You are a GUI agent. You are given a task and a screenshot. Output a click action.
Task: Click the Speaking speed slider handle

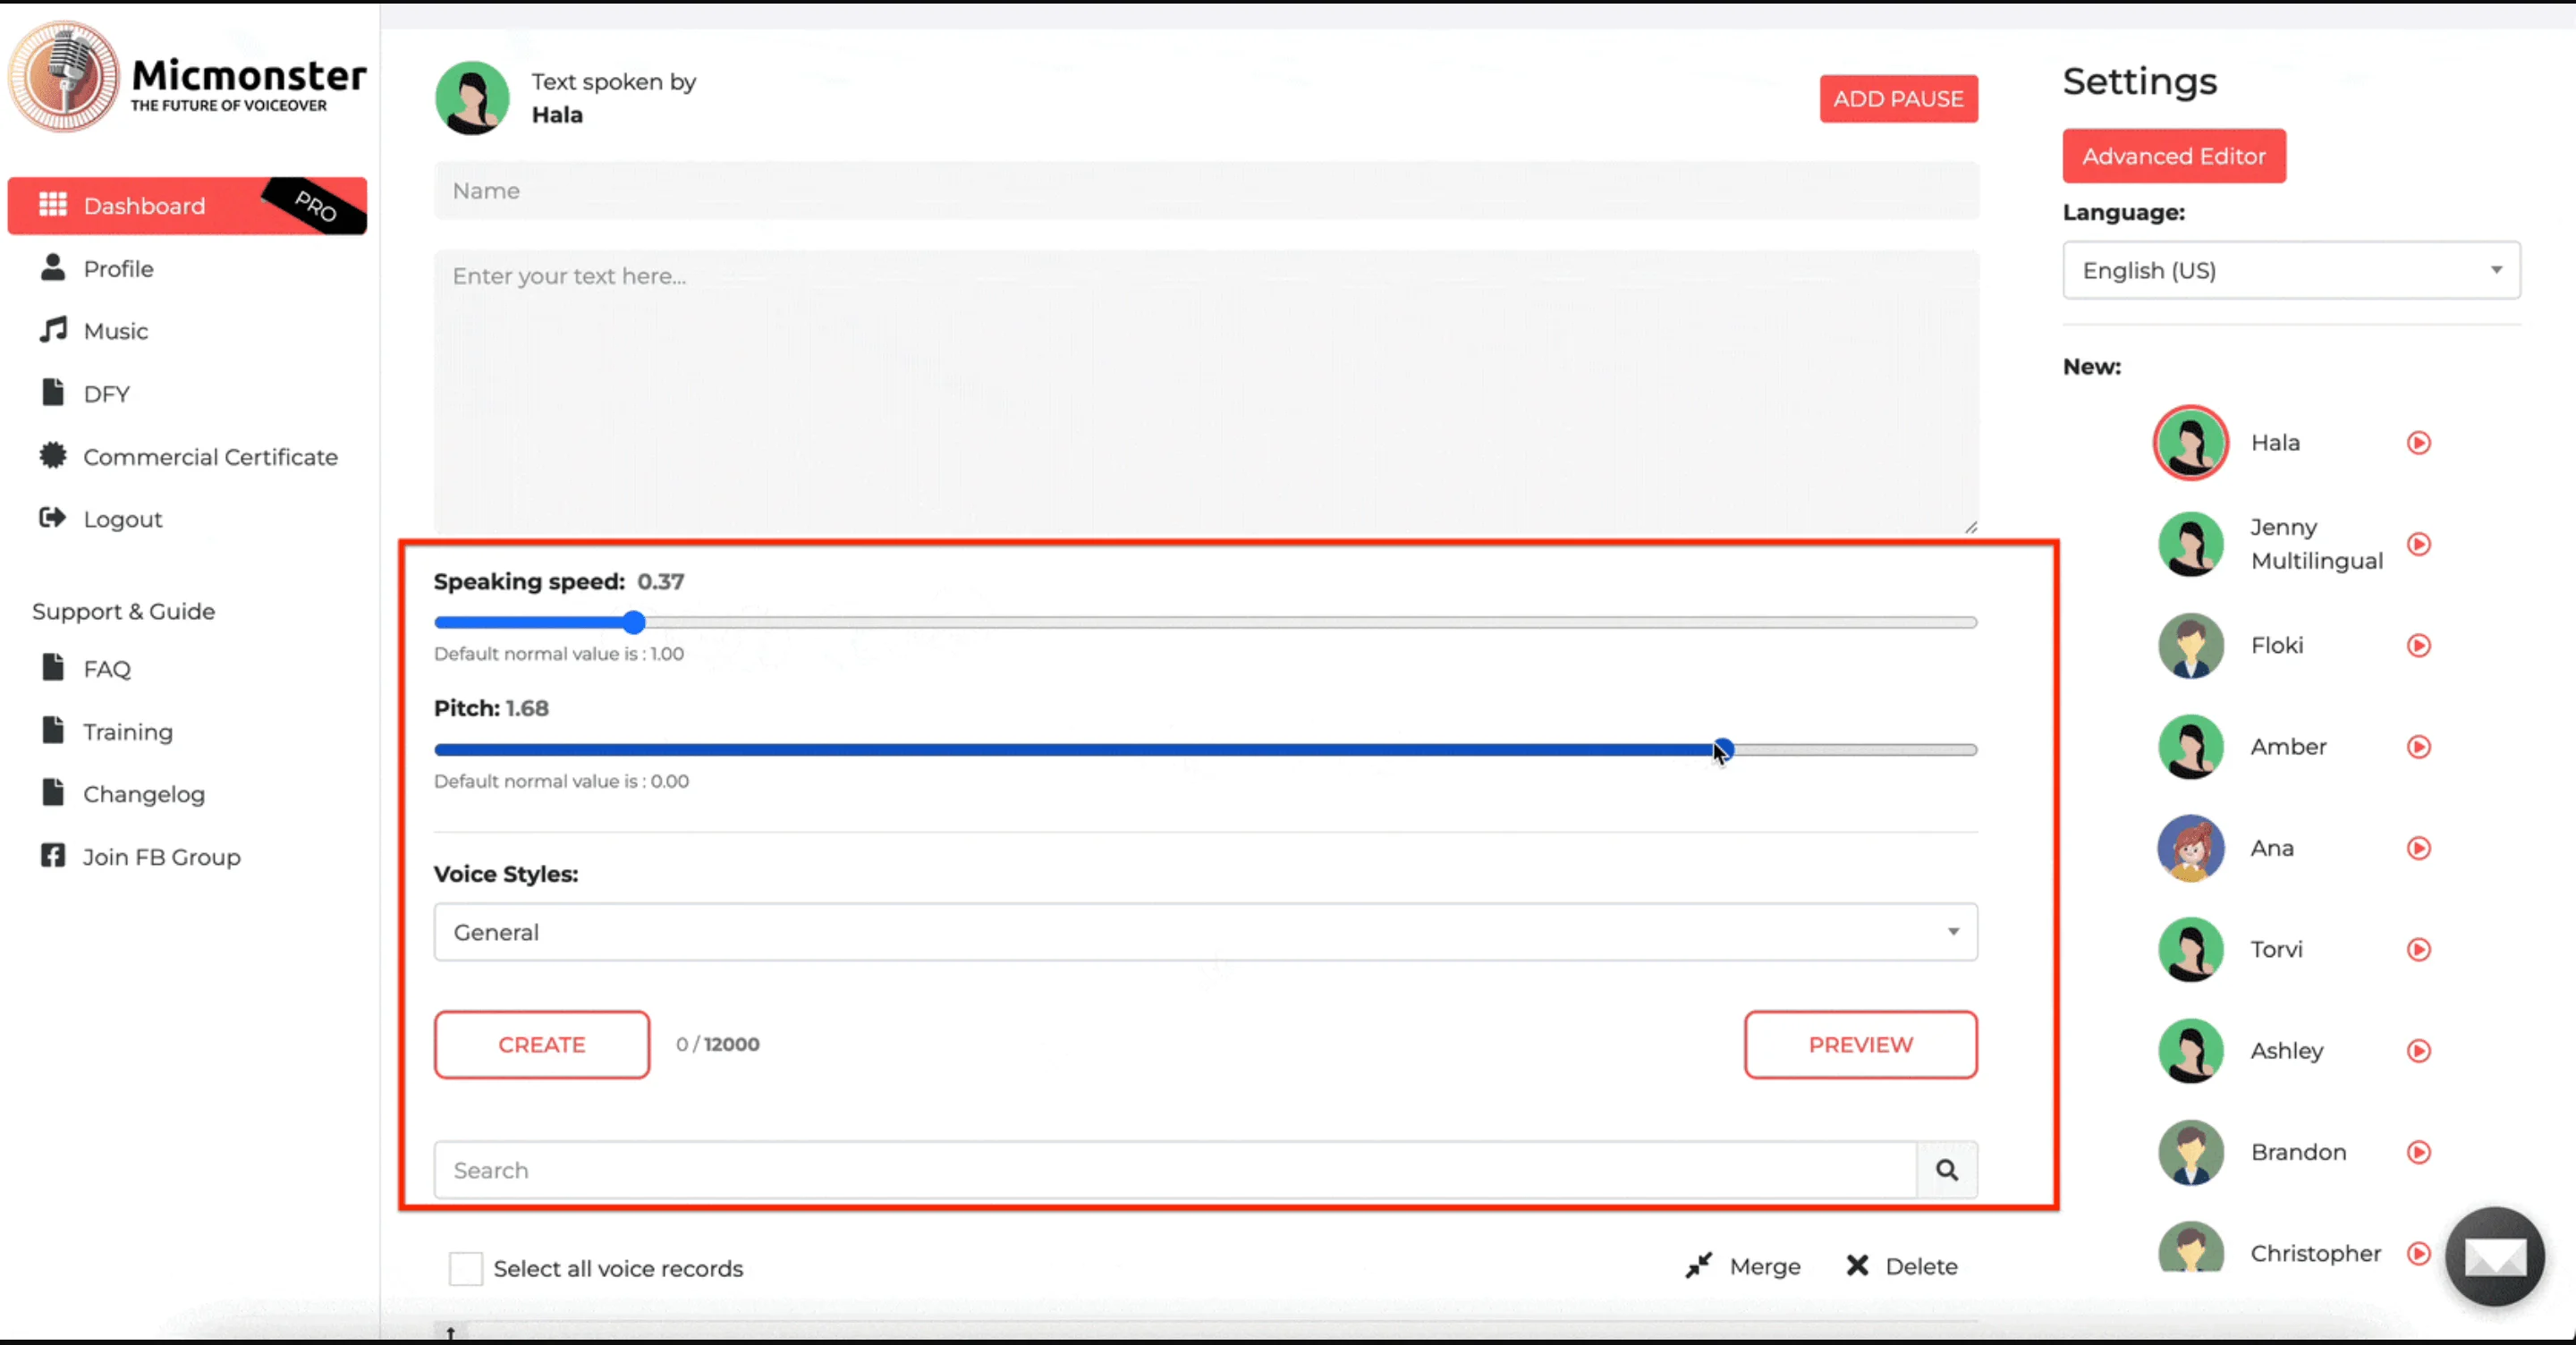click(x=634, y=622)
